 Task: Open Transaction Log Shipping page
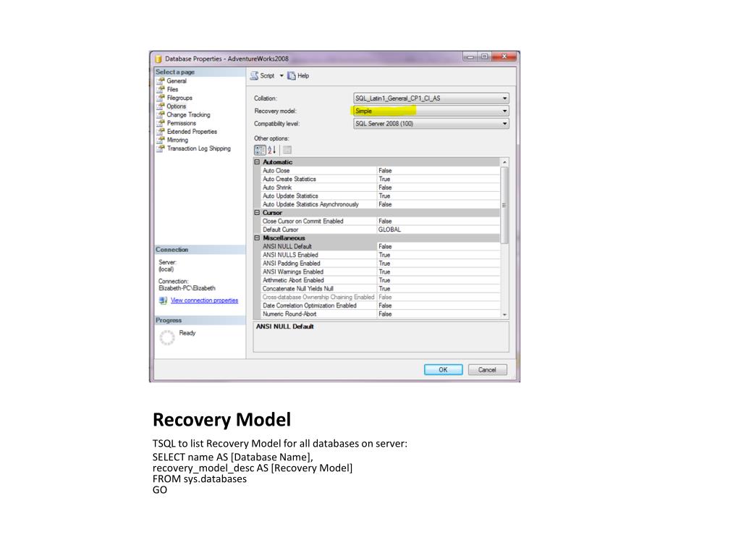click(x=199, y=148)
